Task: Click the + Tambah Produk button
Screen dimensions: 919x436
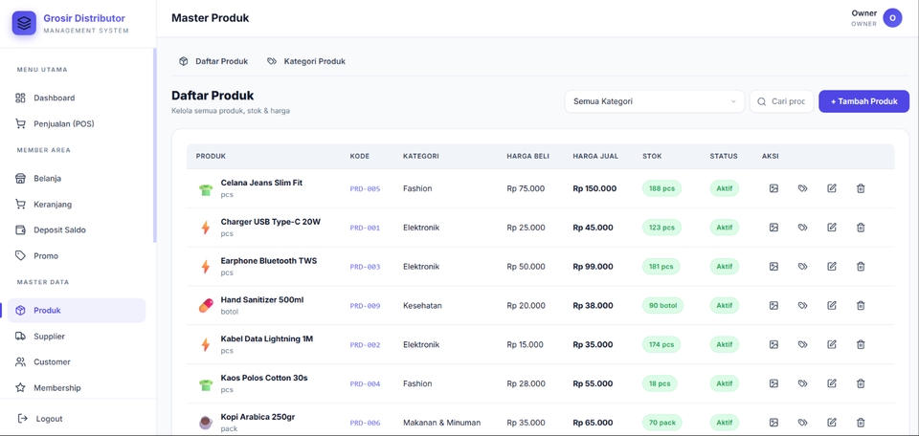Action: pos(863,101)
